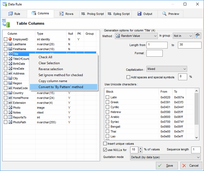The height and width of the screenshot is (171, 204).
Task: Choose Check All from context menu
Action: (64, 57)
